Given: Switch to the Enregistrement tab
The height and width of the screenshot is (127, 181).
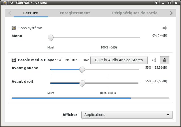Looking at the screenshot, I should coord(75,13).
